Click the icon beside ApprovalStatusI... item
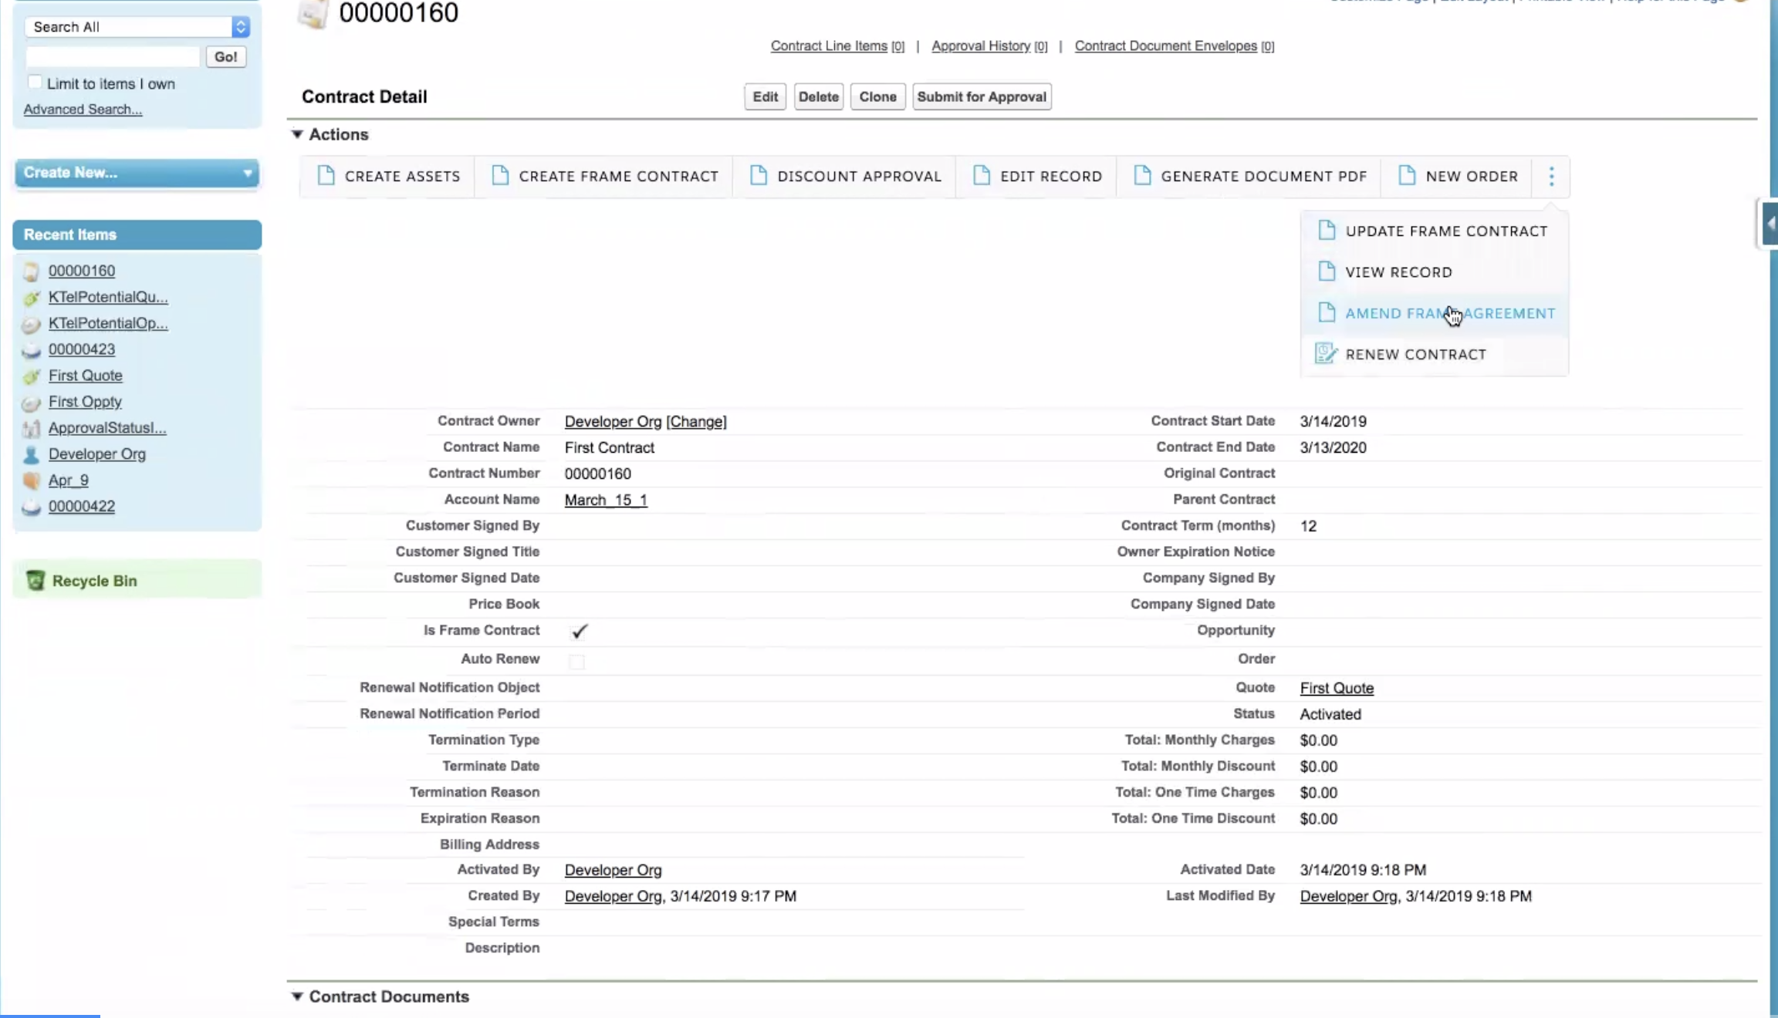Image resolution: width=1778 pixels, height=1018 pixels. coord(31,428)
